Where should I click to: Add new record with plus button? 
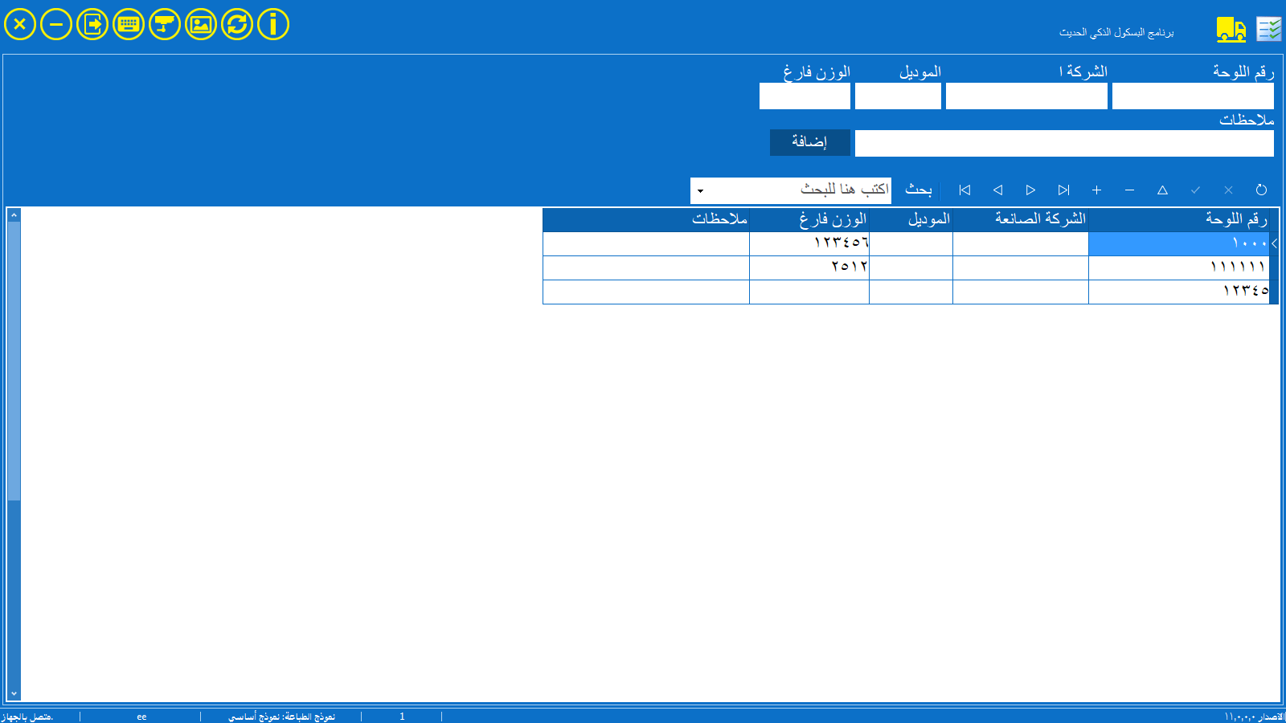[1096, 190]
